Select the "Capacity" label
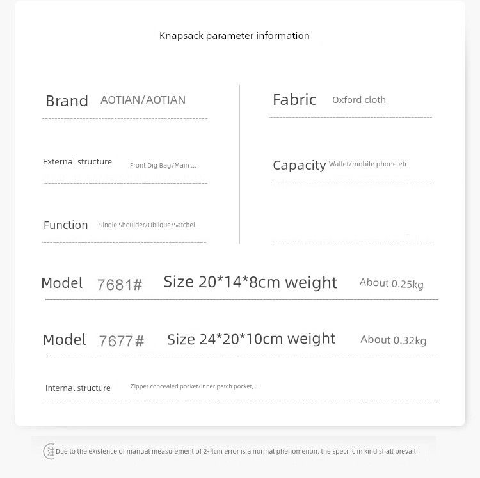This screenshot has width=480, height=478. point(299,165)
